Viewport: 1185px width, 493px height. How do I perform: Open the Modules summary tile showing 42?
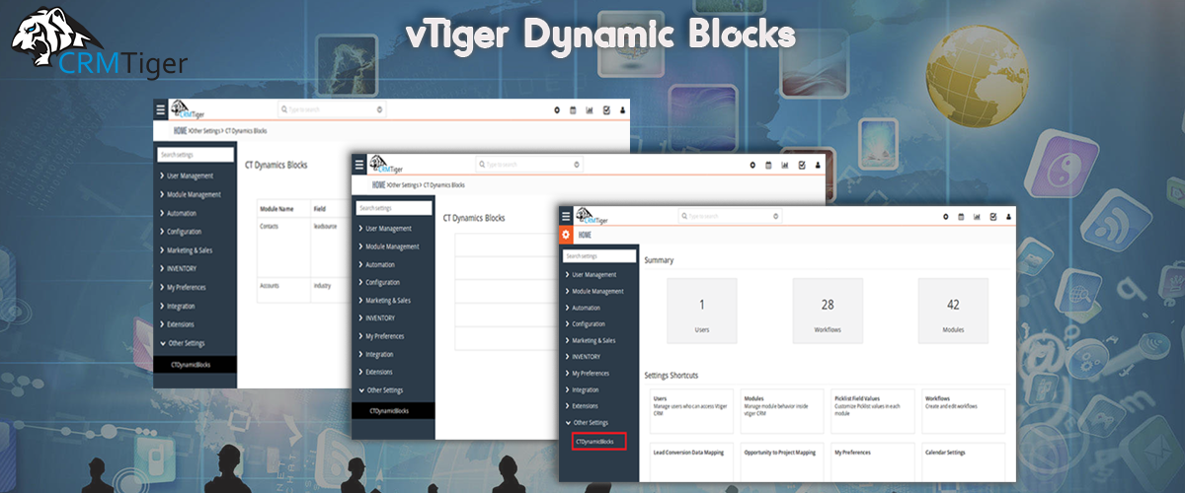click(x=953, y=311)
